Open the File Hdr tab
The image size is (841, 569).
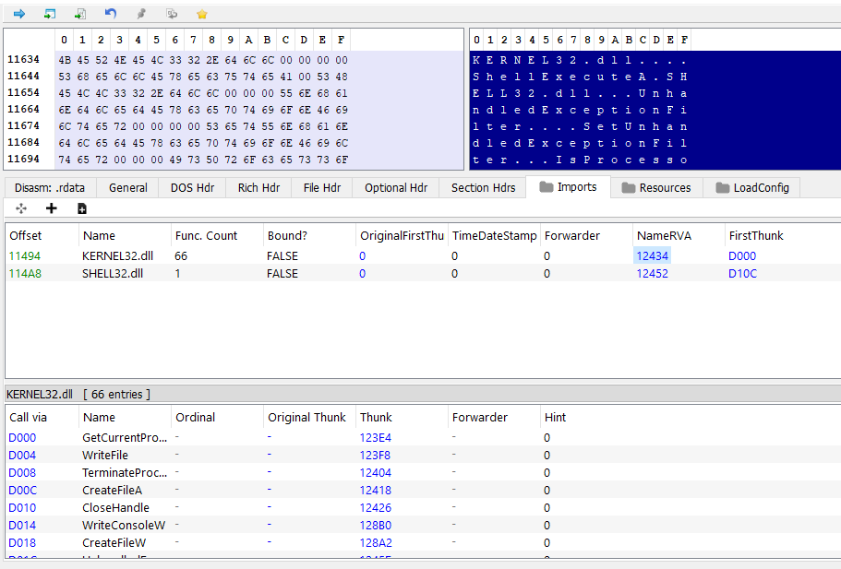click(322, 188)
